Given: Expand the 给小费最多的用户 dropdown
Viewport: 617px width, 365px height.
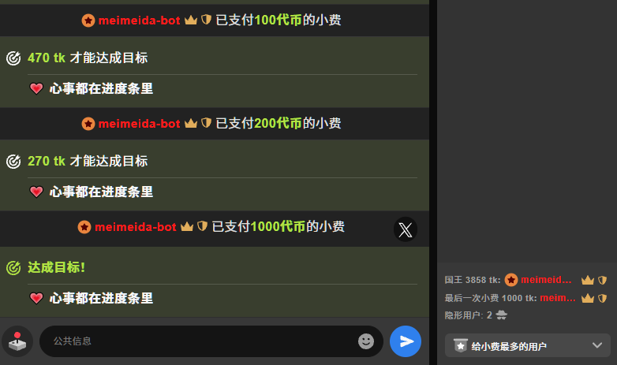Looking at the screenshot, I should point(528,345).
